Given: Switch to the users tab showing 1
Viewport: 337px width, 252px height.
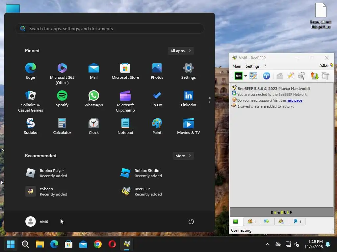Looking at the screenshot, I should click(252, 221).
